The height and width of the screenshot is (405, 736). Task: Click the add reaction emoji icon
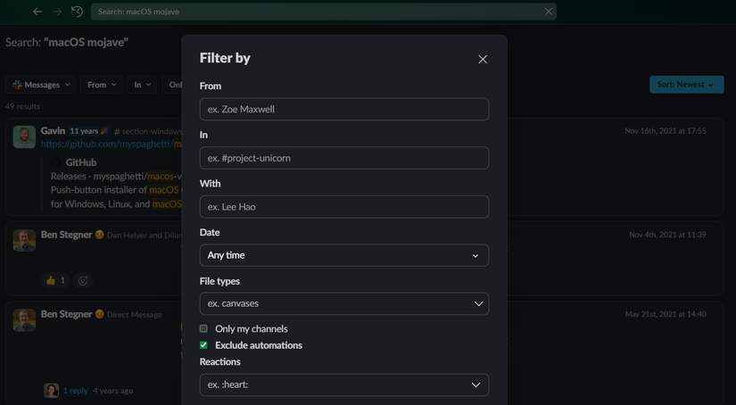pyautogui.click(x=83, y=280)
